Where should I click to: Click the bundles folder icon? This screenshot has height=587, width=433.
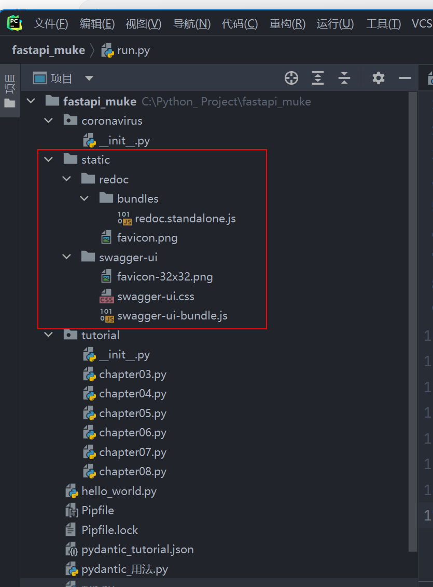[106, 198]
